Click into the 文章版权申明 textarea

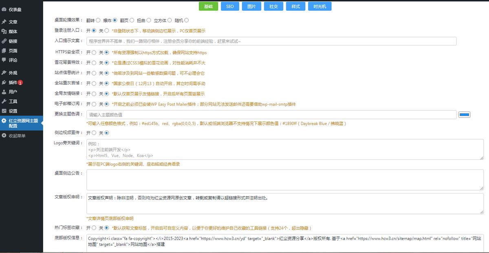[x=285, y=204]
